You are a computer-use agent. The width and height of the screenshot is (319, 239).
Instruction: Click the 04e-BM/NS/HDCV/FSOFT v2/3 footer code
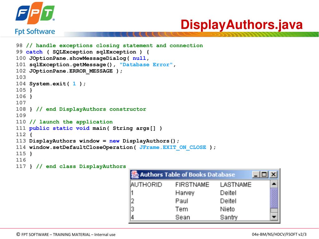pyautogui.click(x=279, y=234)
